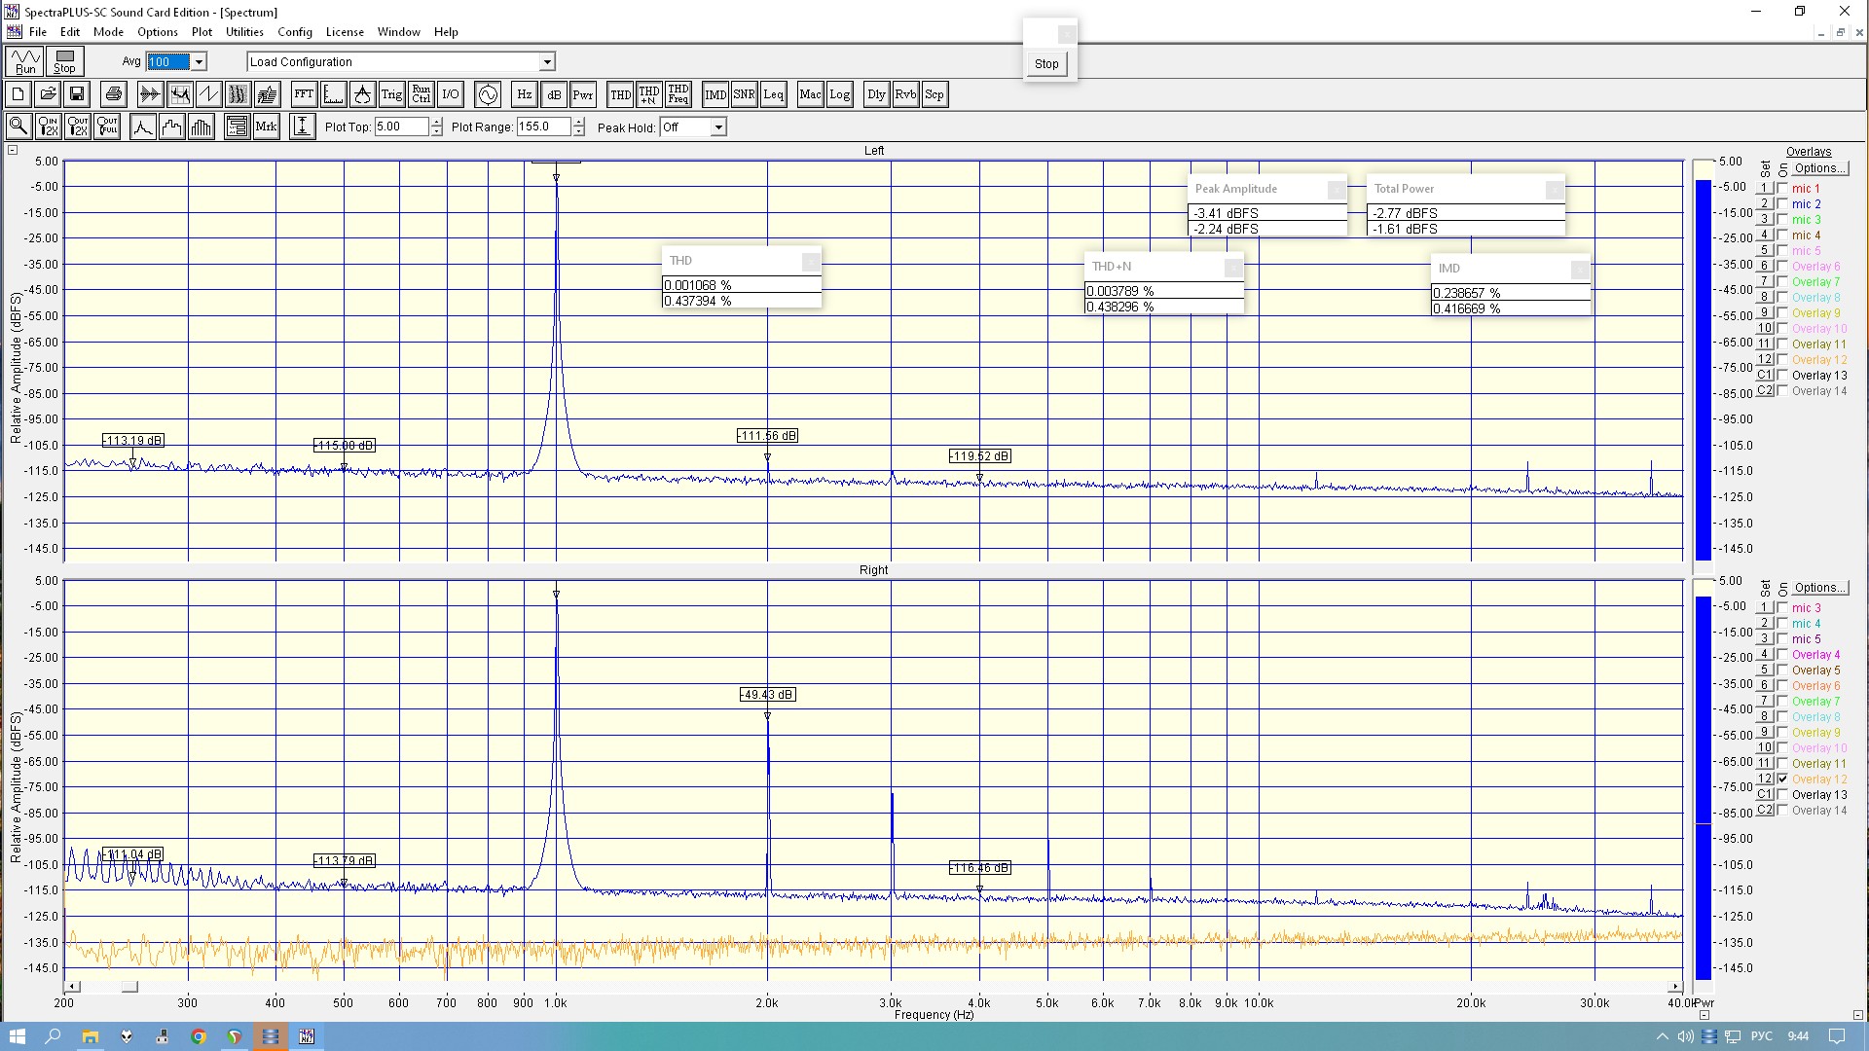Open the signal generator sine icon
This screenshot has height=1051, width=1869.
coord(488,94)
